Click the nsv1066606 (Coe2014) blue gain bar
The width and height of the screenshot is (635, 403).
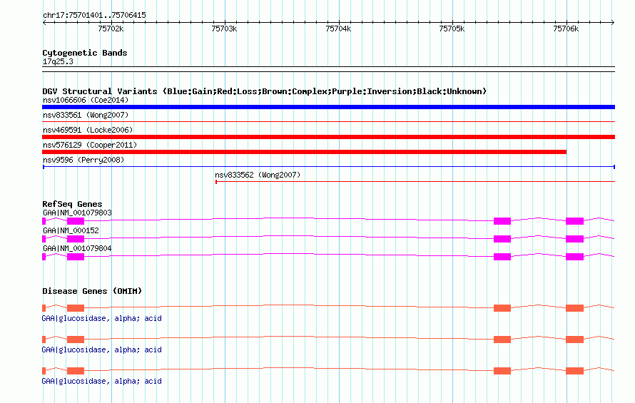pyautogui.click(x=328, y=107)
